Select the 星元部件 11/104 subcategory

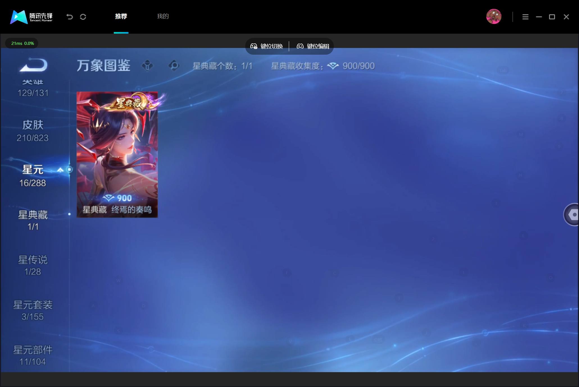(x=33, y=356)
